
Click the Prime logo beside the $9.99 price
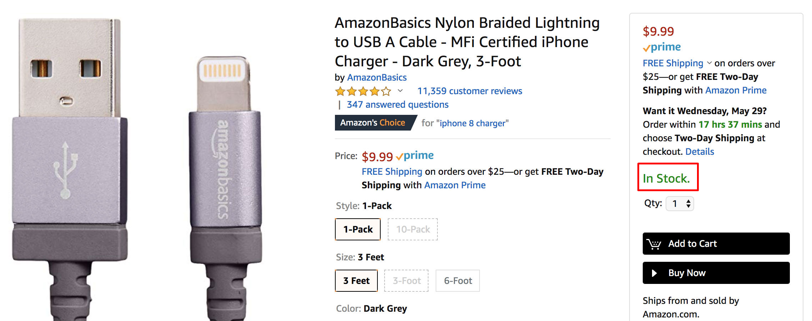[415, 156]
